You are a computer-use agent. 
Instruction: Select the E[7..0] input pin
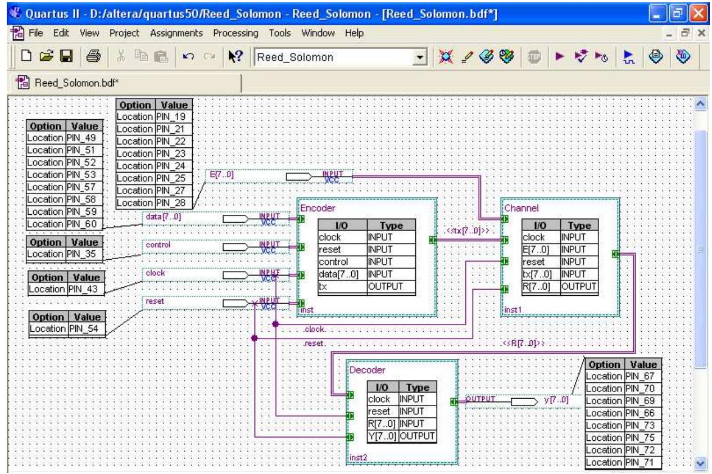click(279, 177)
